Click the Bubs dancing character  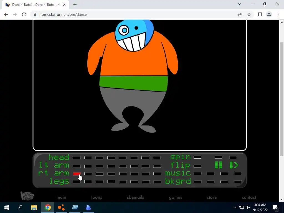[133, 76]
